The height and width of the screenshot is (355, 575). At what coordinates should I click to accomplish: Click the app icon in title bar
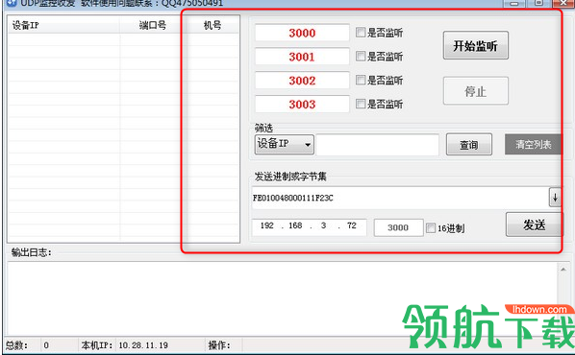click(x=12, y=3)
